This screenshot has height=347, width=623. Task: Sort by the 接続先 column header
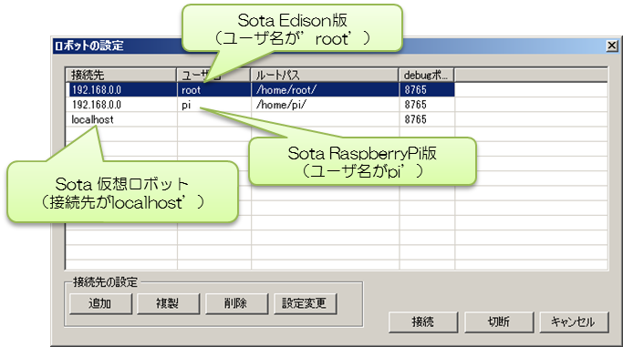(121, 75)
